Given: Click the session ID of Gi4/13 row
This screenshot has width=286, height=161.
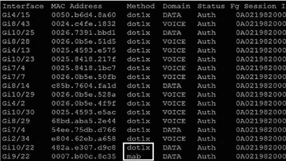Looking at the screenshot, I should click(x=261, y=50).
